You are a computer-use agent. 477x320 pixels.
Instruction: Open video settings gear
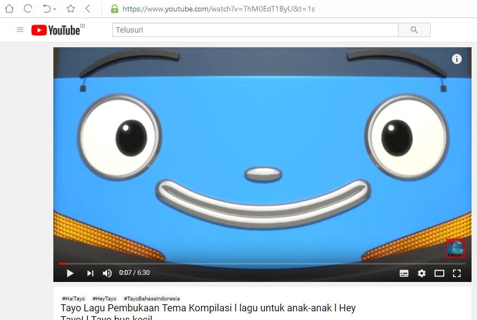click(421, 273)
